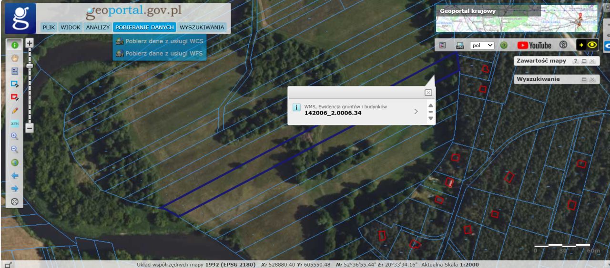Open the POBIERANIE DANYCH menu
Image resolution: width=610 pixels, height=268 pixels.
point(144,28)
